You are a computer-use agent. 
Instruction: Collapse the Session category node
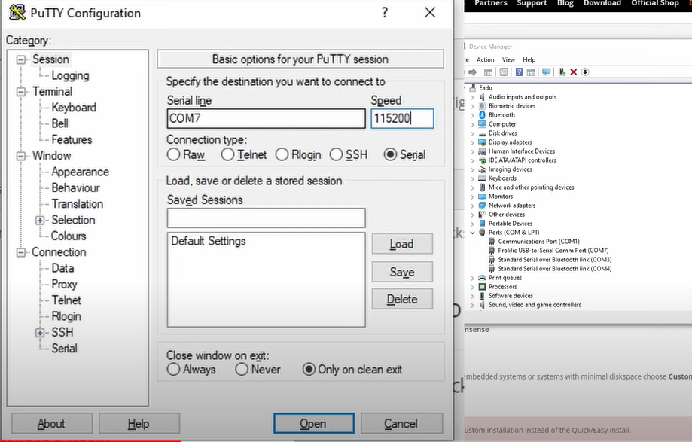tap(21, 59)
